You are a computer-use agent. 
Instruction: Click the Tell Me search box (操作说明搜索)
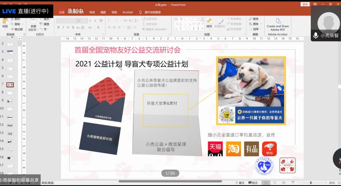[x=150, y=12]
